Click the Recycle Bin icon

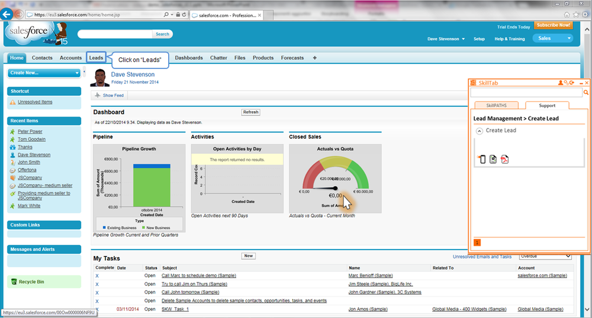[14, 281]
